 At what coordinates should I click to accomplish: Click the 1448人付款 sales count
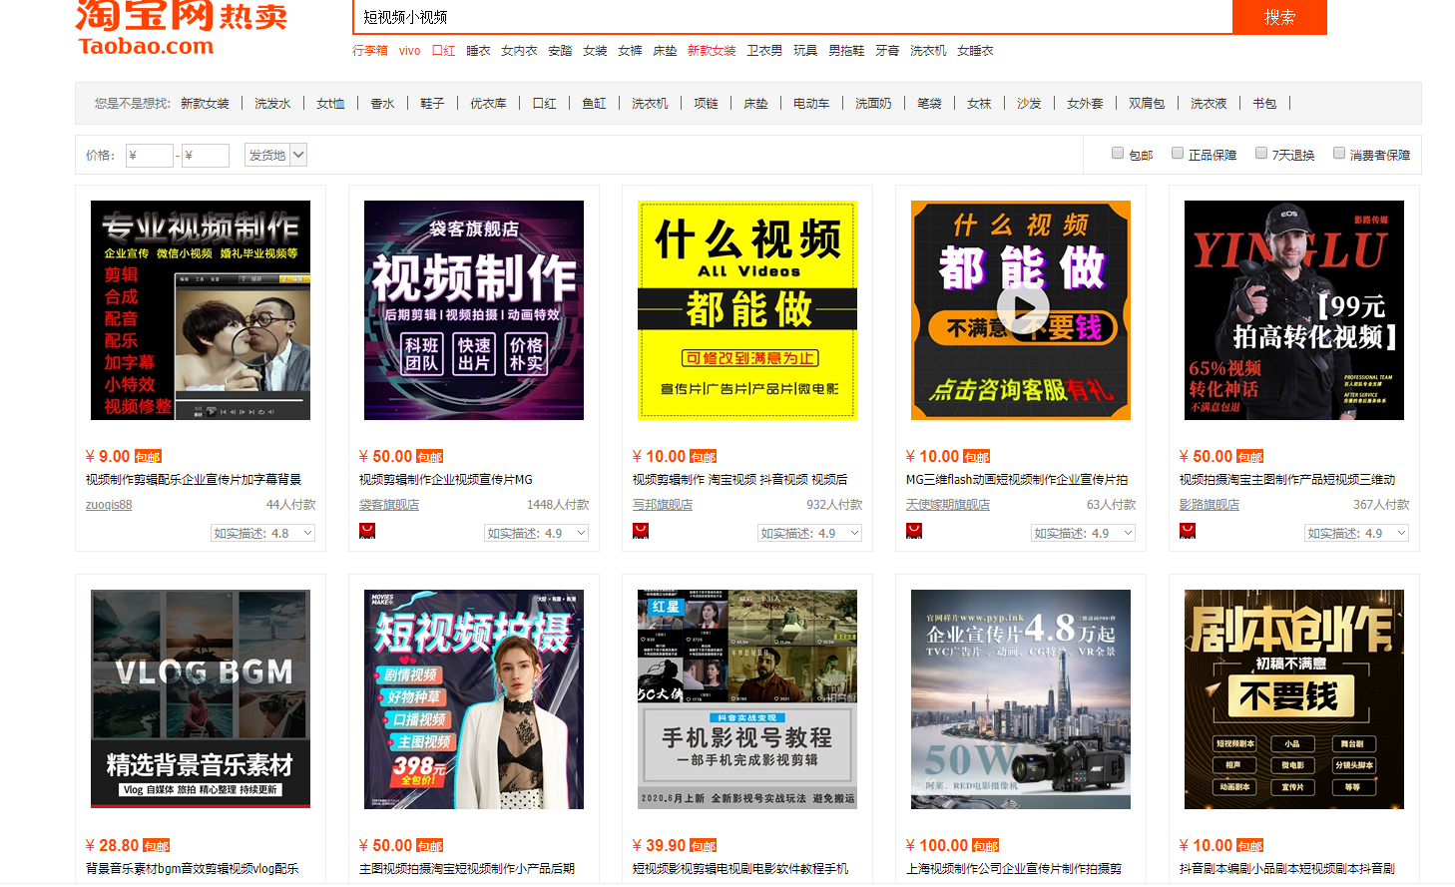(558, 505)
